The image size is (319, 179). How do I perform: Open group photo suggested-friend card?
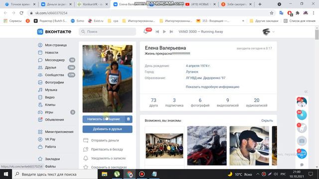pyautogui.click(x=164, y=146)
